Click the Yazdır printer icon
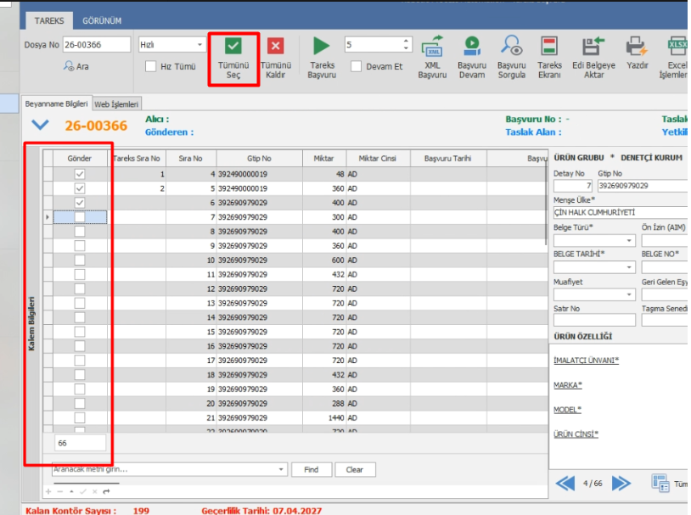Screen dimensions: 691x515 point(636,46)
